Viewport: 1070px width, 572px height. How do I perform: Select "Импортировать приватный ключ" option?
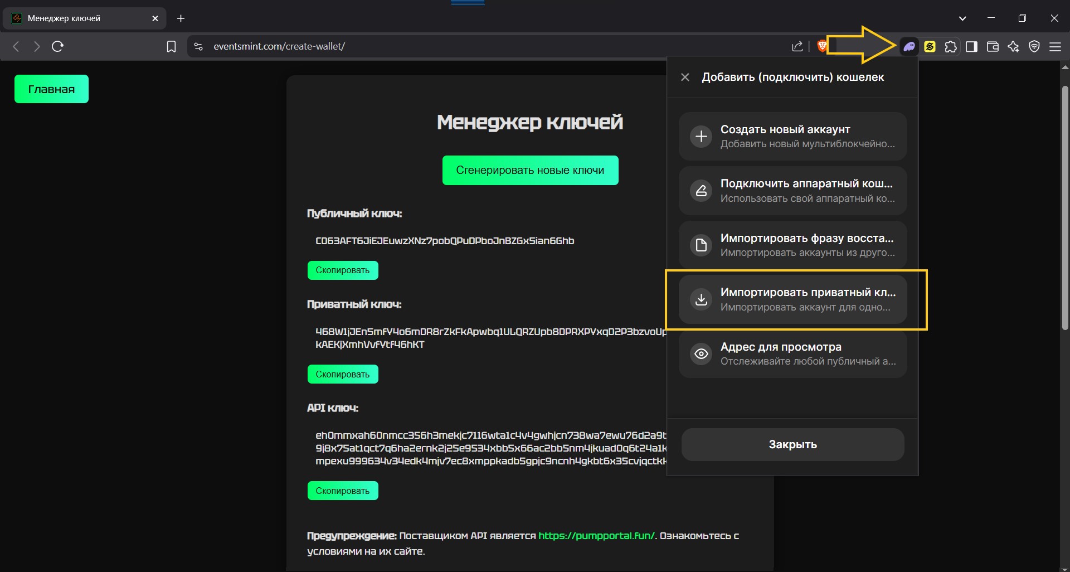pos(792,299)
